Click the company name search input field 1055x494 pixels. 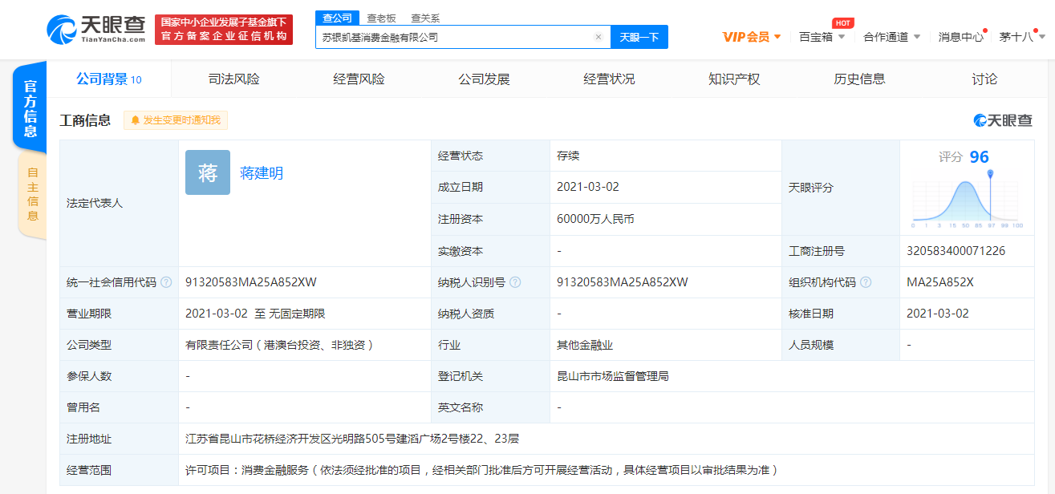click(x=453, y=37)
